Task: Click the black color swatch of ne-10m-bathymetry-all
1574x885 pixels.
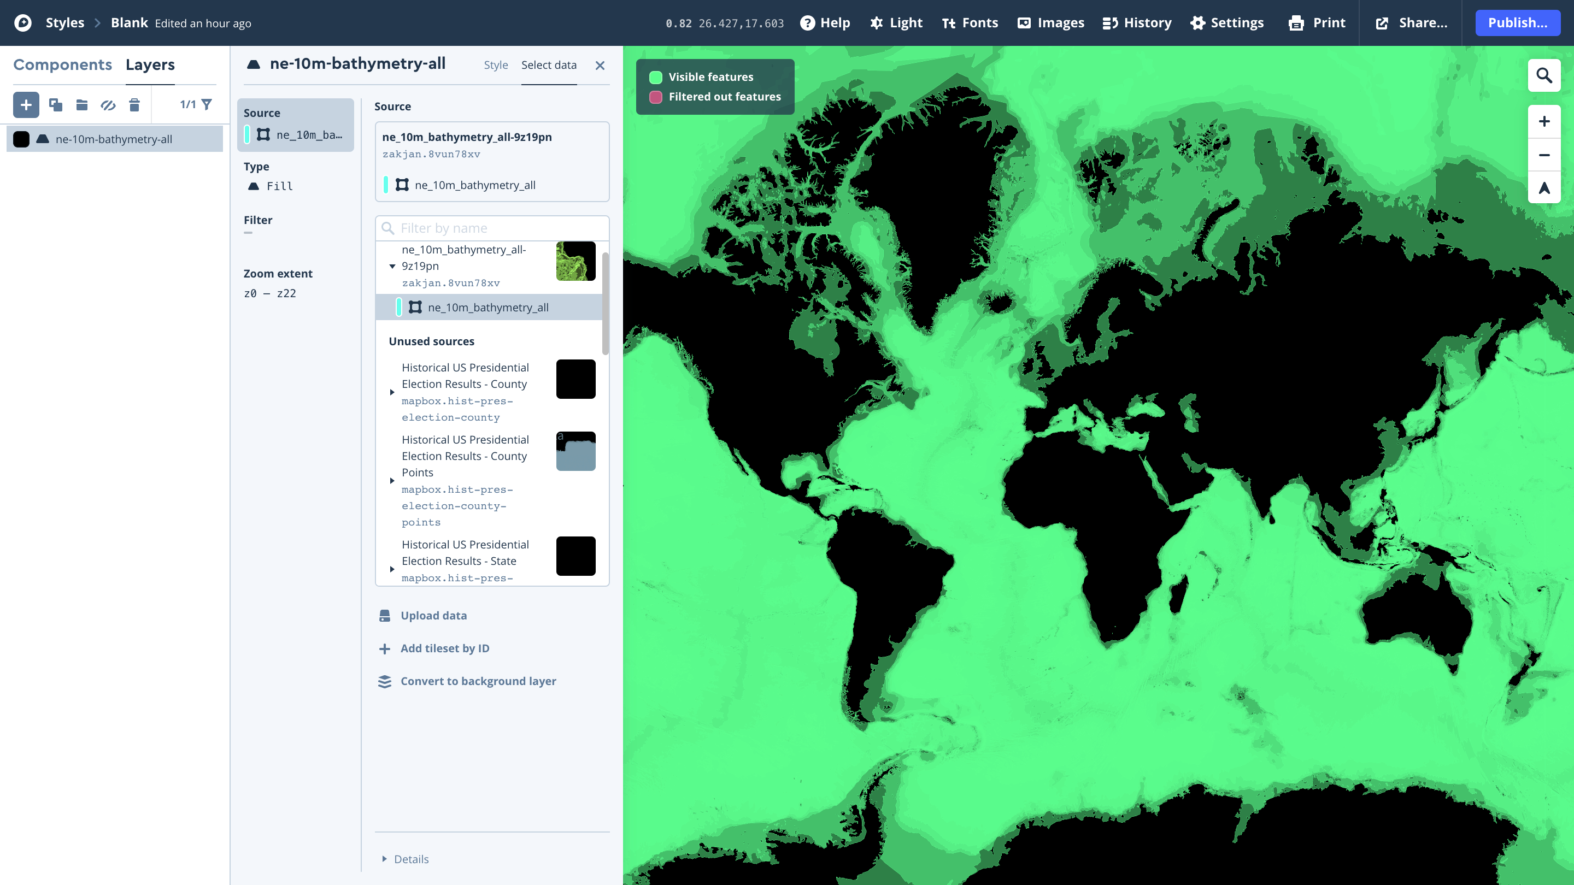Action: click(21, 139)
